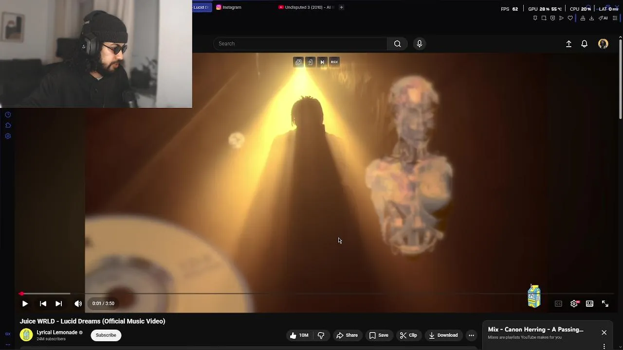This screenshot has width=623, height=350.
Task: Share the video
Action: coord(347,335)
